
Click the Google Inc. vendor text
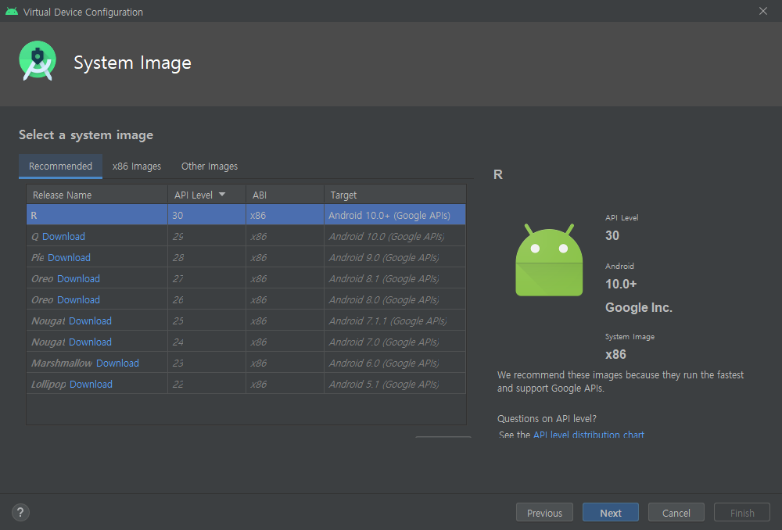(x=638, y=308)
